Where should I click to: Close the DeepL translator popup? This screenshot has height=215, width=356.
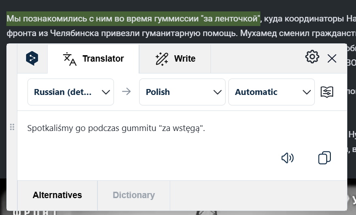pyautogui.click(x=332, y=58)
